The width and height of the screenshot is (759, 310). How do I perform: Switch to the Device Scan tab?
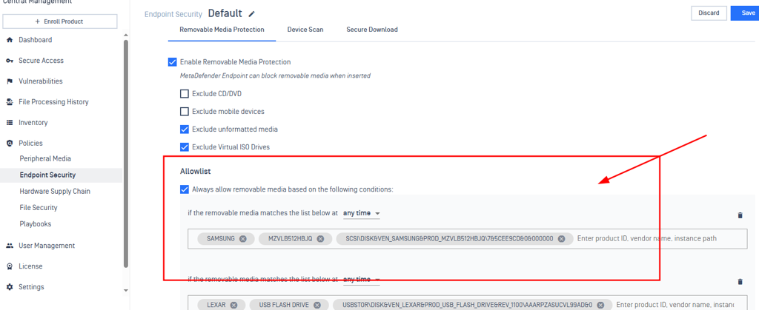point(305,30)
